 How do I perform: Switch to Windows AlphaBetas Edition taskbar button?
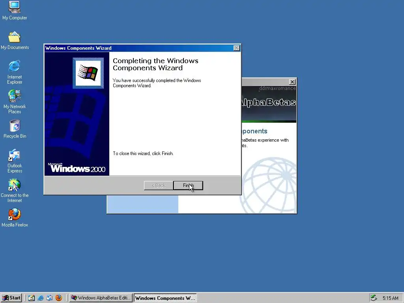101,298
